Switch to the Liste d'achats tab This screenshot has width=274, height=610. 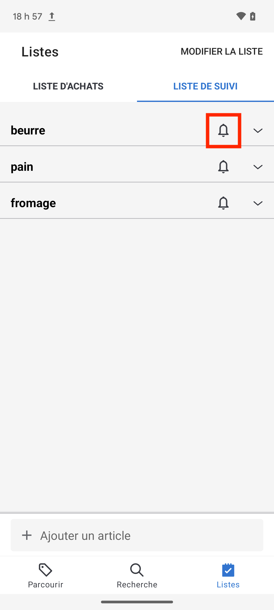pos(68,86)
